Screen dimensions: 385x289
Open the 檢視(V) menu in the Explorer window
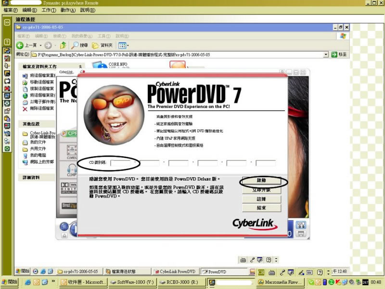click(x=60, y=36)
